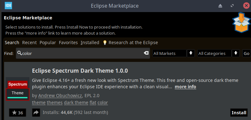Close the Eclipse Marketplace window
251x120 pixels.
coord(247,6)
